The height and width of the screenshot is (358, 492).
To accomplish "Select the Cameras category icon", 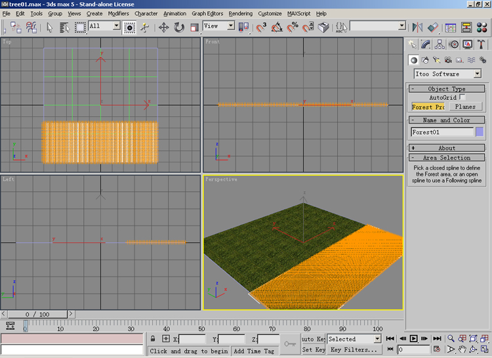I will (448, 60).
